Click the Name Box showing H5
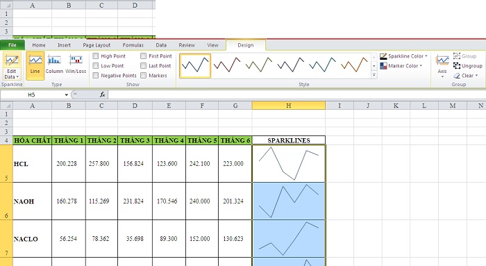 [x=31, y=95]
